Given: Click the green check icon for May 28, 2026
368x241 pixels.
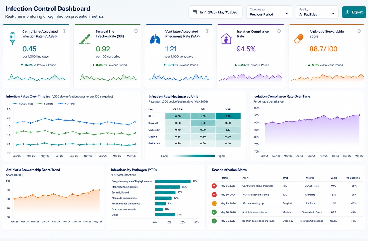Looking at the screenshot, I should pos(214,212).
